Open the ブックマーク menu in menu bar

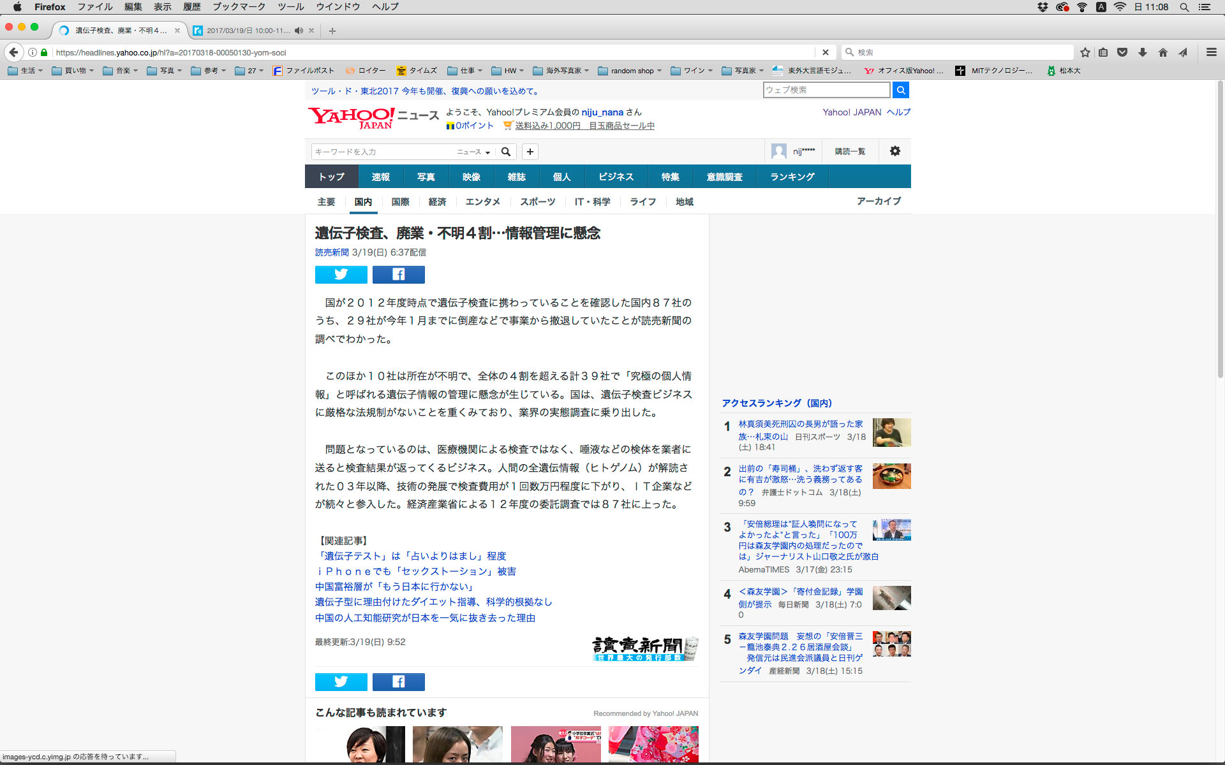pyautogui.click(x=239, y=6)
